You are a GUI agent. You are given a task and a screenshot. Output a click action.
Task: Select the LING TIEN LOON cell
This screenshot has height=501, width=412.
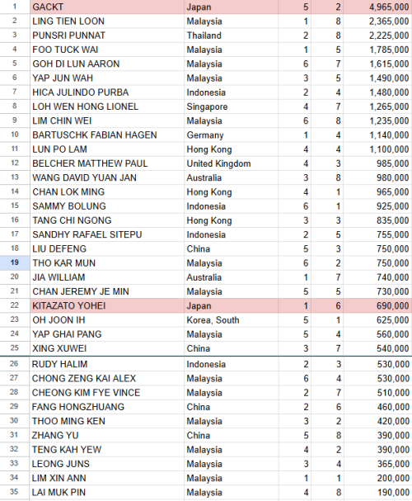[x=107, y=21]
